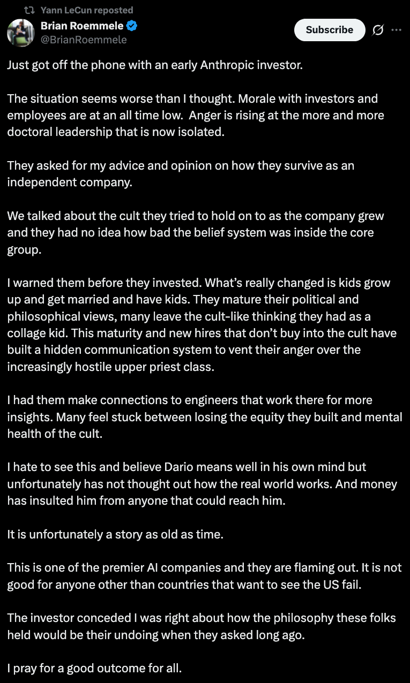Subscribe to Brian Roemmele
This screenshot has width=410, height=683.
pos(330,30)
